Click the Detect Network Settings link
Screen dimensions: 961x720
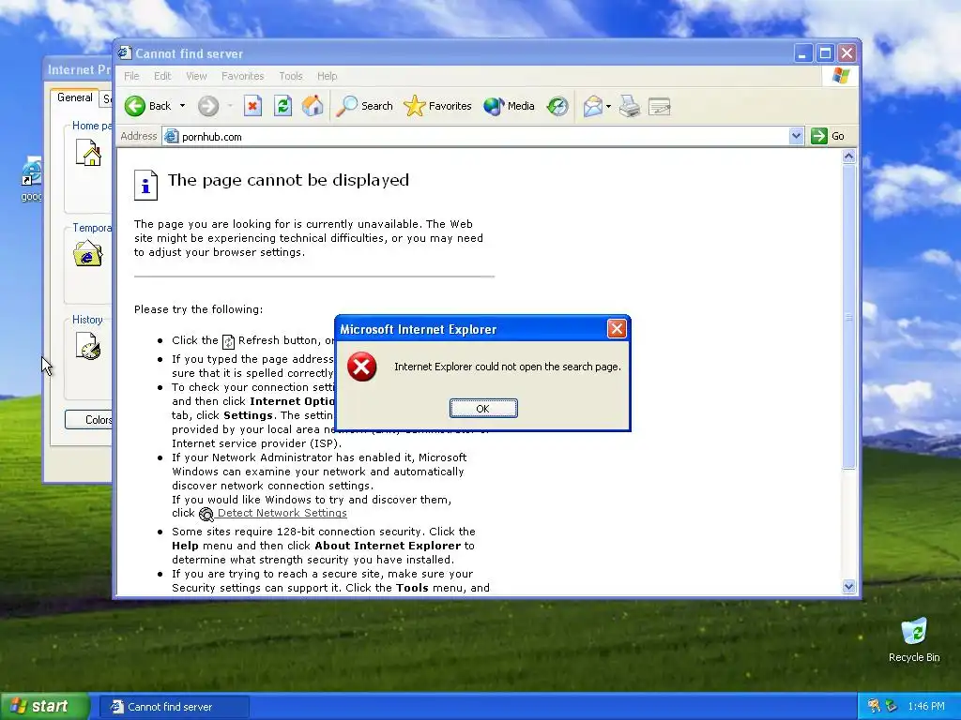282,513
